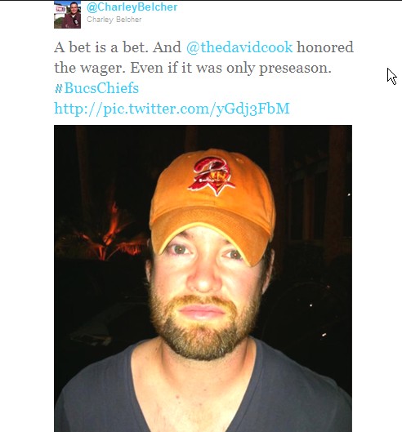The image size is (402, 432).
Task: Click the @CharleyBelcher handle link
Action: 132,7
